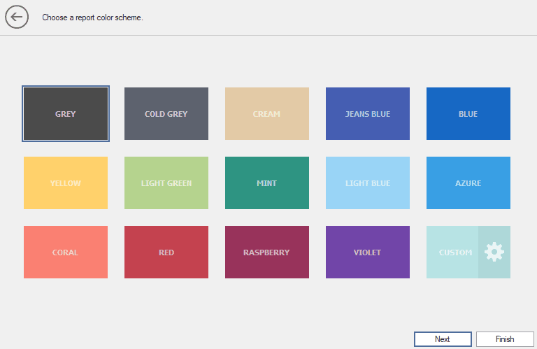This screenshot has height=349, width=537.
Task: Complete the wizard with Finish
Action: (x=505, y=339)
